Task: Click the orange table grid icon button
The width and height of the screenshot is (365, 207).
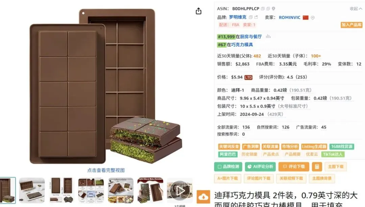Action: [x=317, y=166]
